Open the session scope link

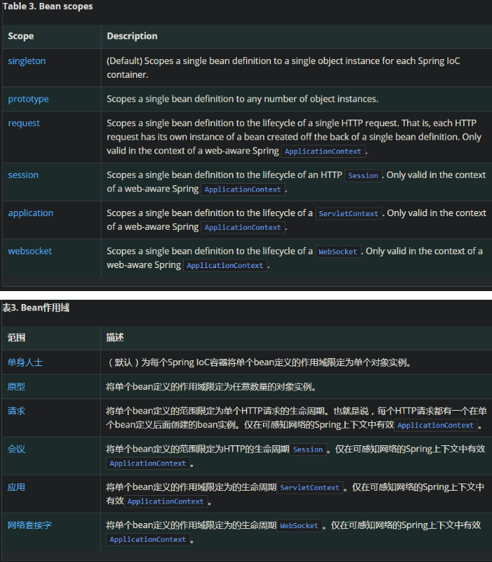coord(23,175)
